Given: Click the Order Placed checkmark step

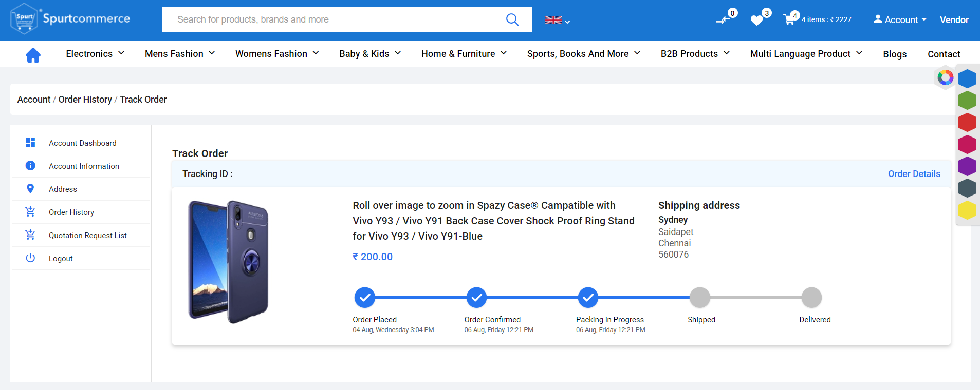Looking at the screenshot, I should tap(365, 297).
